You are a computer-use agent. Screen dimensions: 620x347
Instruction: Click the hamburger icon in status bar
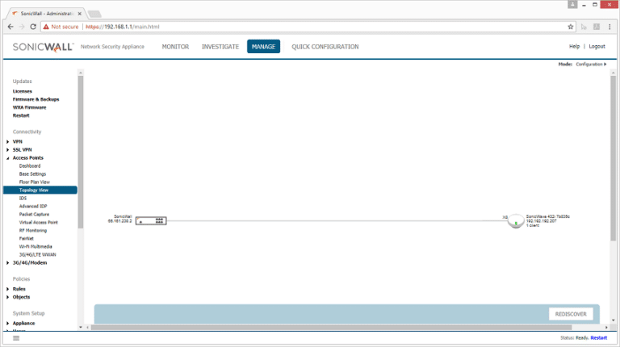[16, 338]
